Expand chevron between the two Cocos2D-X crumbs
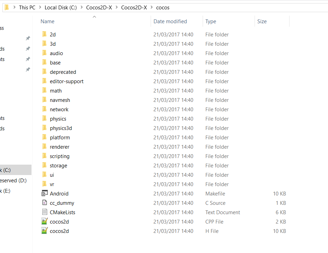 coord(116,7)
